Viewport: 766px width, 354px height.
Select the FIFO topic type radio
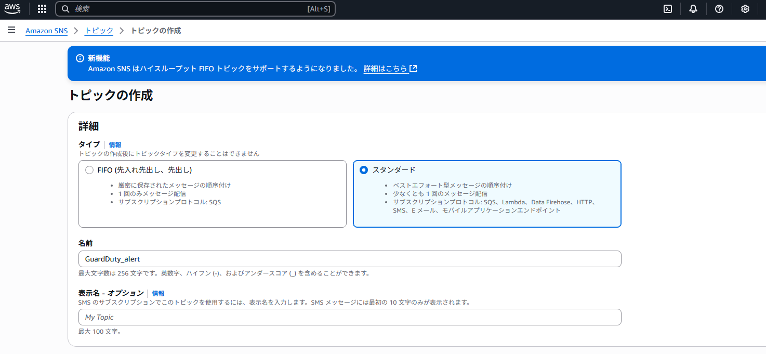click(x=89, y=170)
